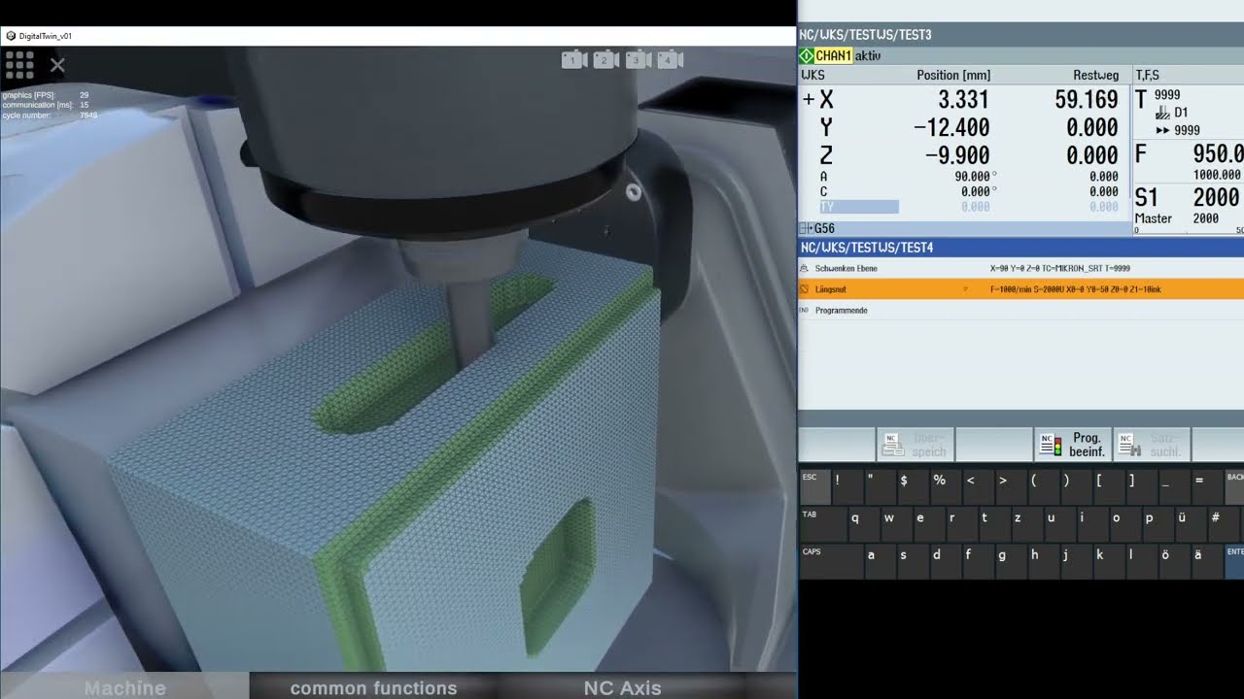The height and width of the screenshot is (699, 1244).
Task: Select the Programmende program line
Action: click(x=1020, y=311)
